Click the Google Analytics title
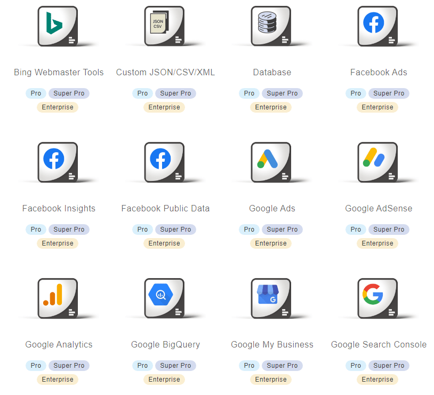Screen dimensions: 434x395 pos(59,344)
